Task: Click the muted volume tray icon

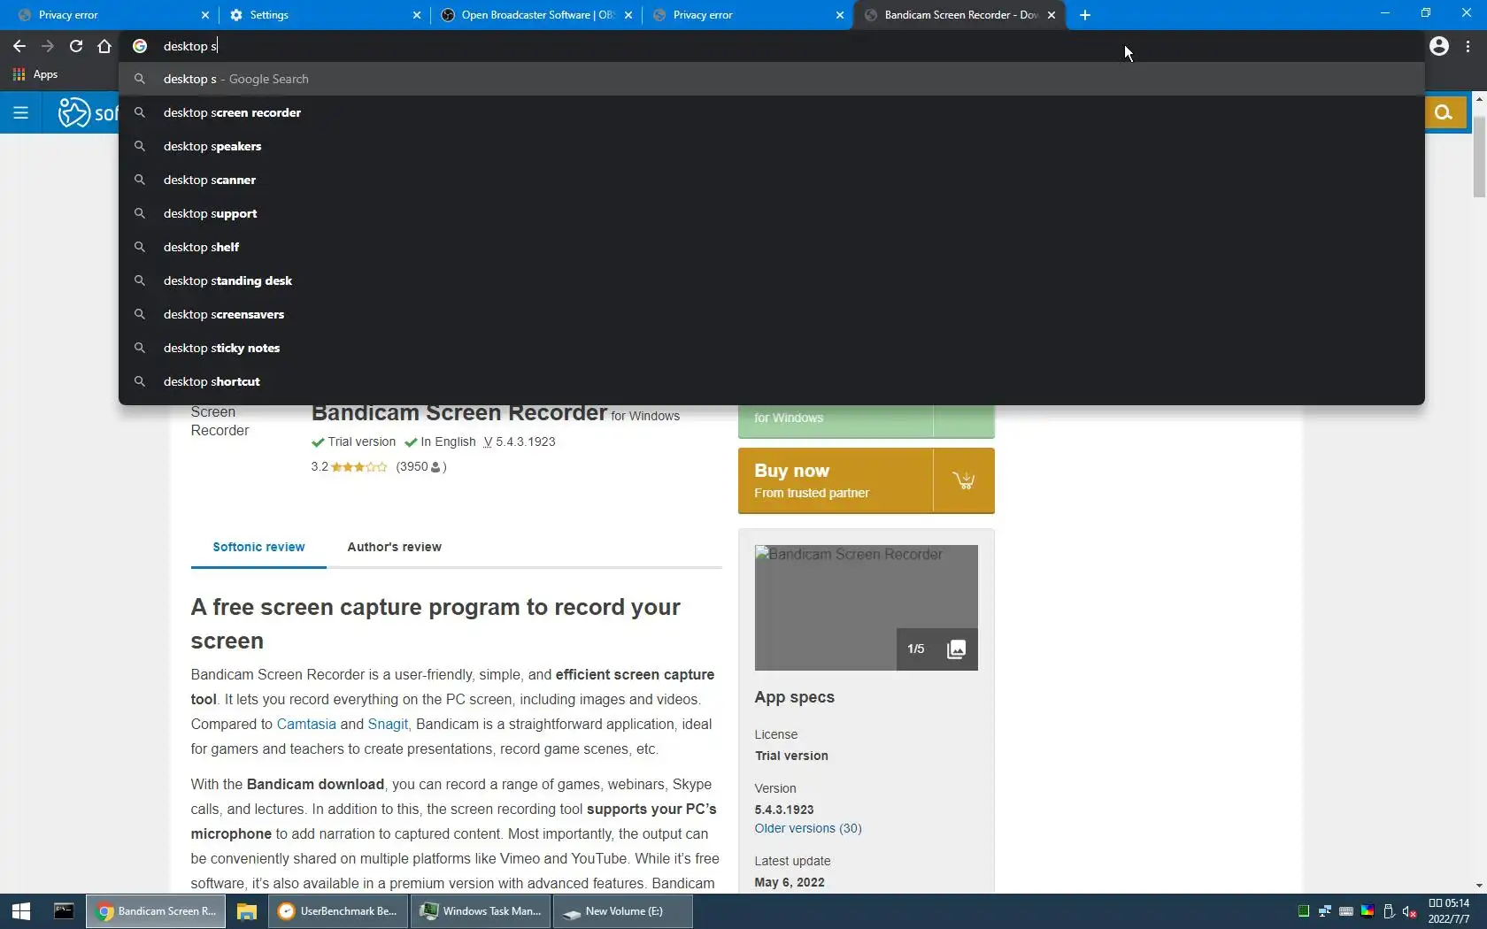Action: pos(1410,911)
